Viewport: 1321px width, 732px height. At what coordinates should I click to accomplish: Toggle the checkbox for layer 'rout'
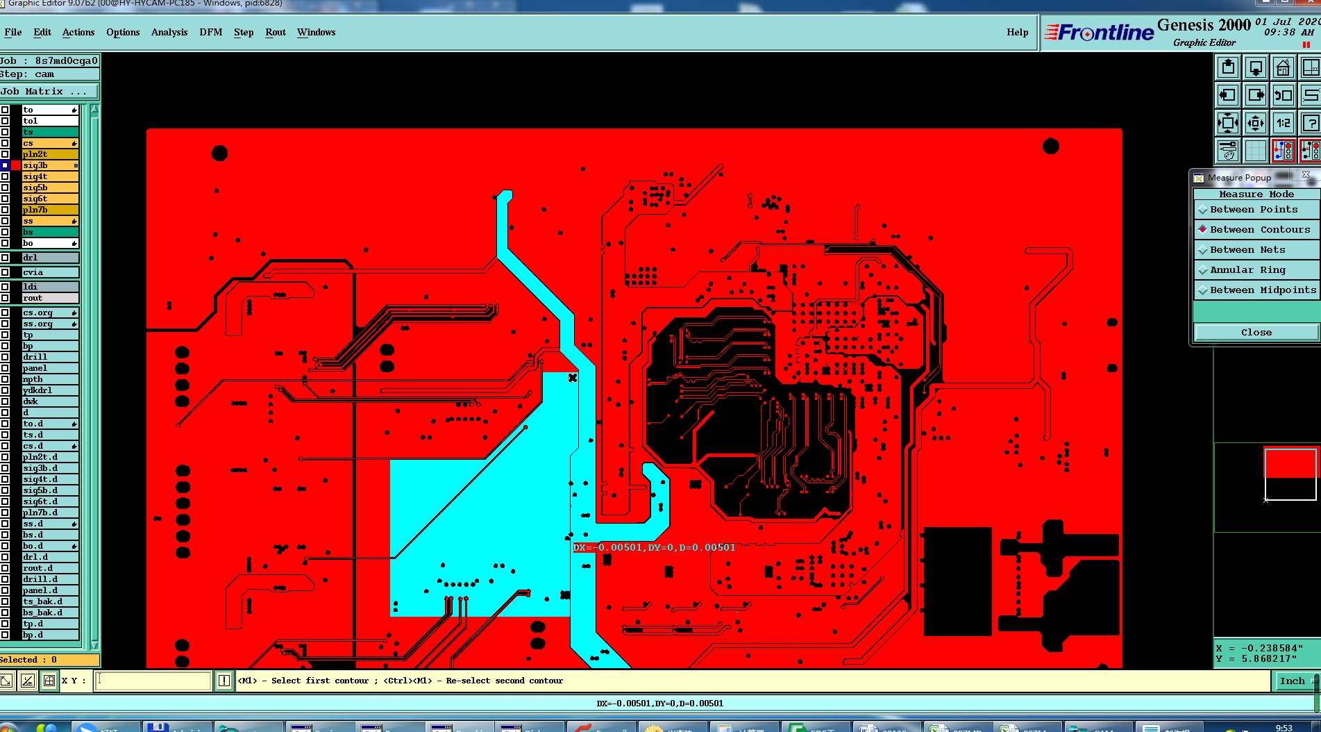5,298
